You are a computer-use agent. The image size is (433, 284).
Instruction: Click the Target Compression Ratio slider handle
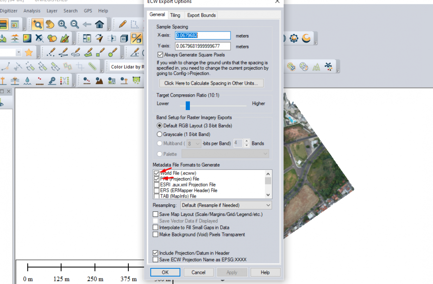[x=188, y=105]
